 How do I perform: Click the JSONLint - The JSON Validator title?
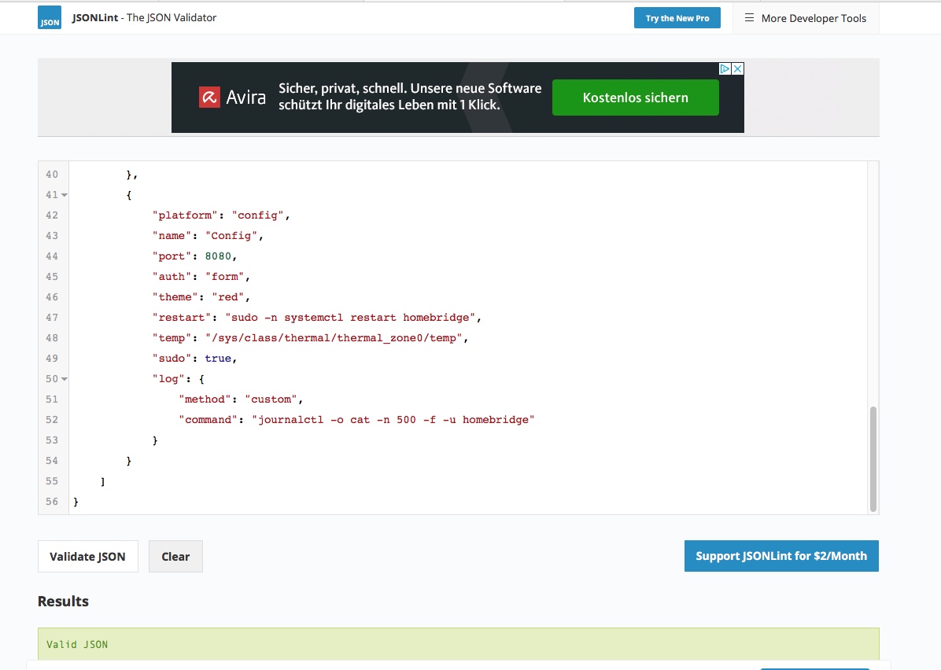(144, 17)
